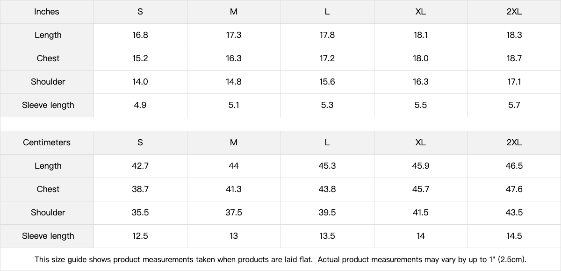The image size is (561, 271).
Task: Click the 5.1 sleeve length value
Action: pyautogui.click(x=234, y=105)
